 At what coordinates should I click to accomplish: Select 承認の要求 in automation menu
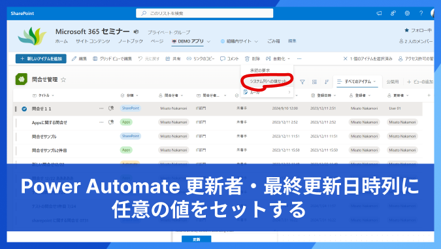coord(260,71)
